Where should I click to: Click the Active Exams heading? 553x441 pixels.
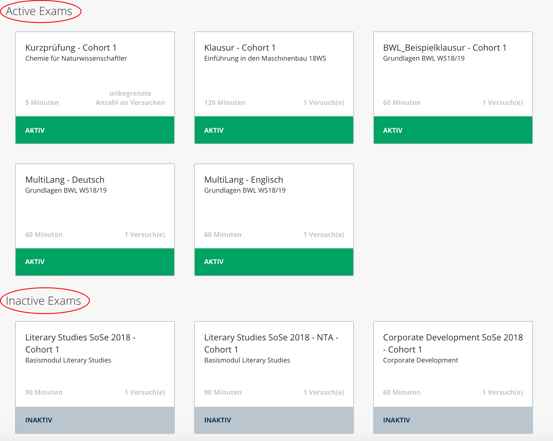click(x=39, y=11)
